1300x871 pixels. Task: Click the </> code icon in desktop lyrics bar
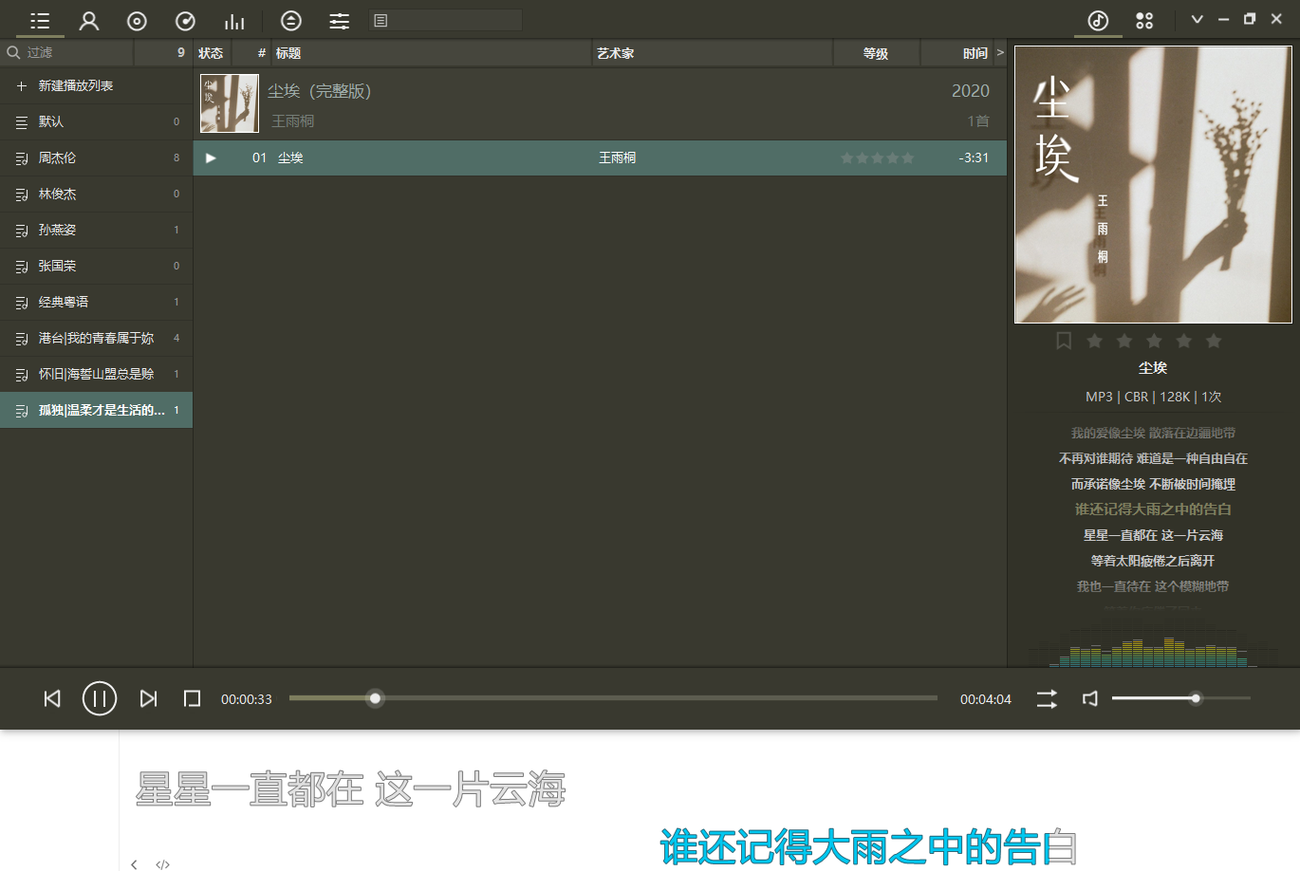point(162,864)
